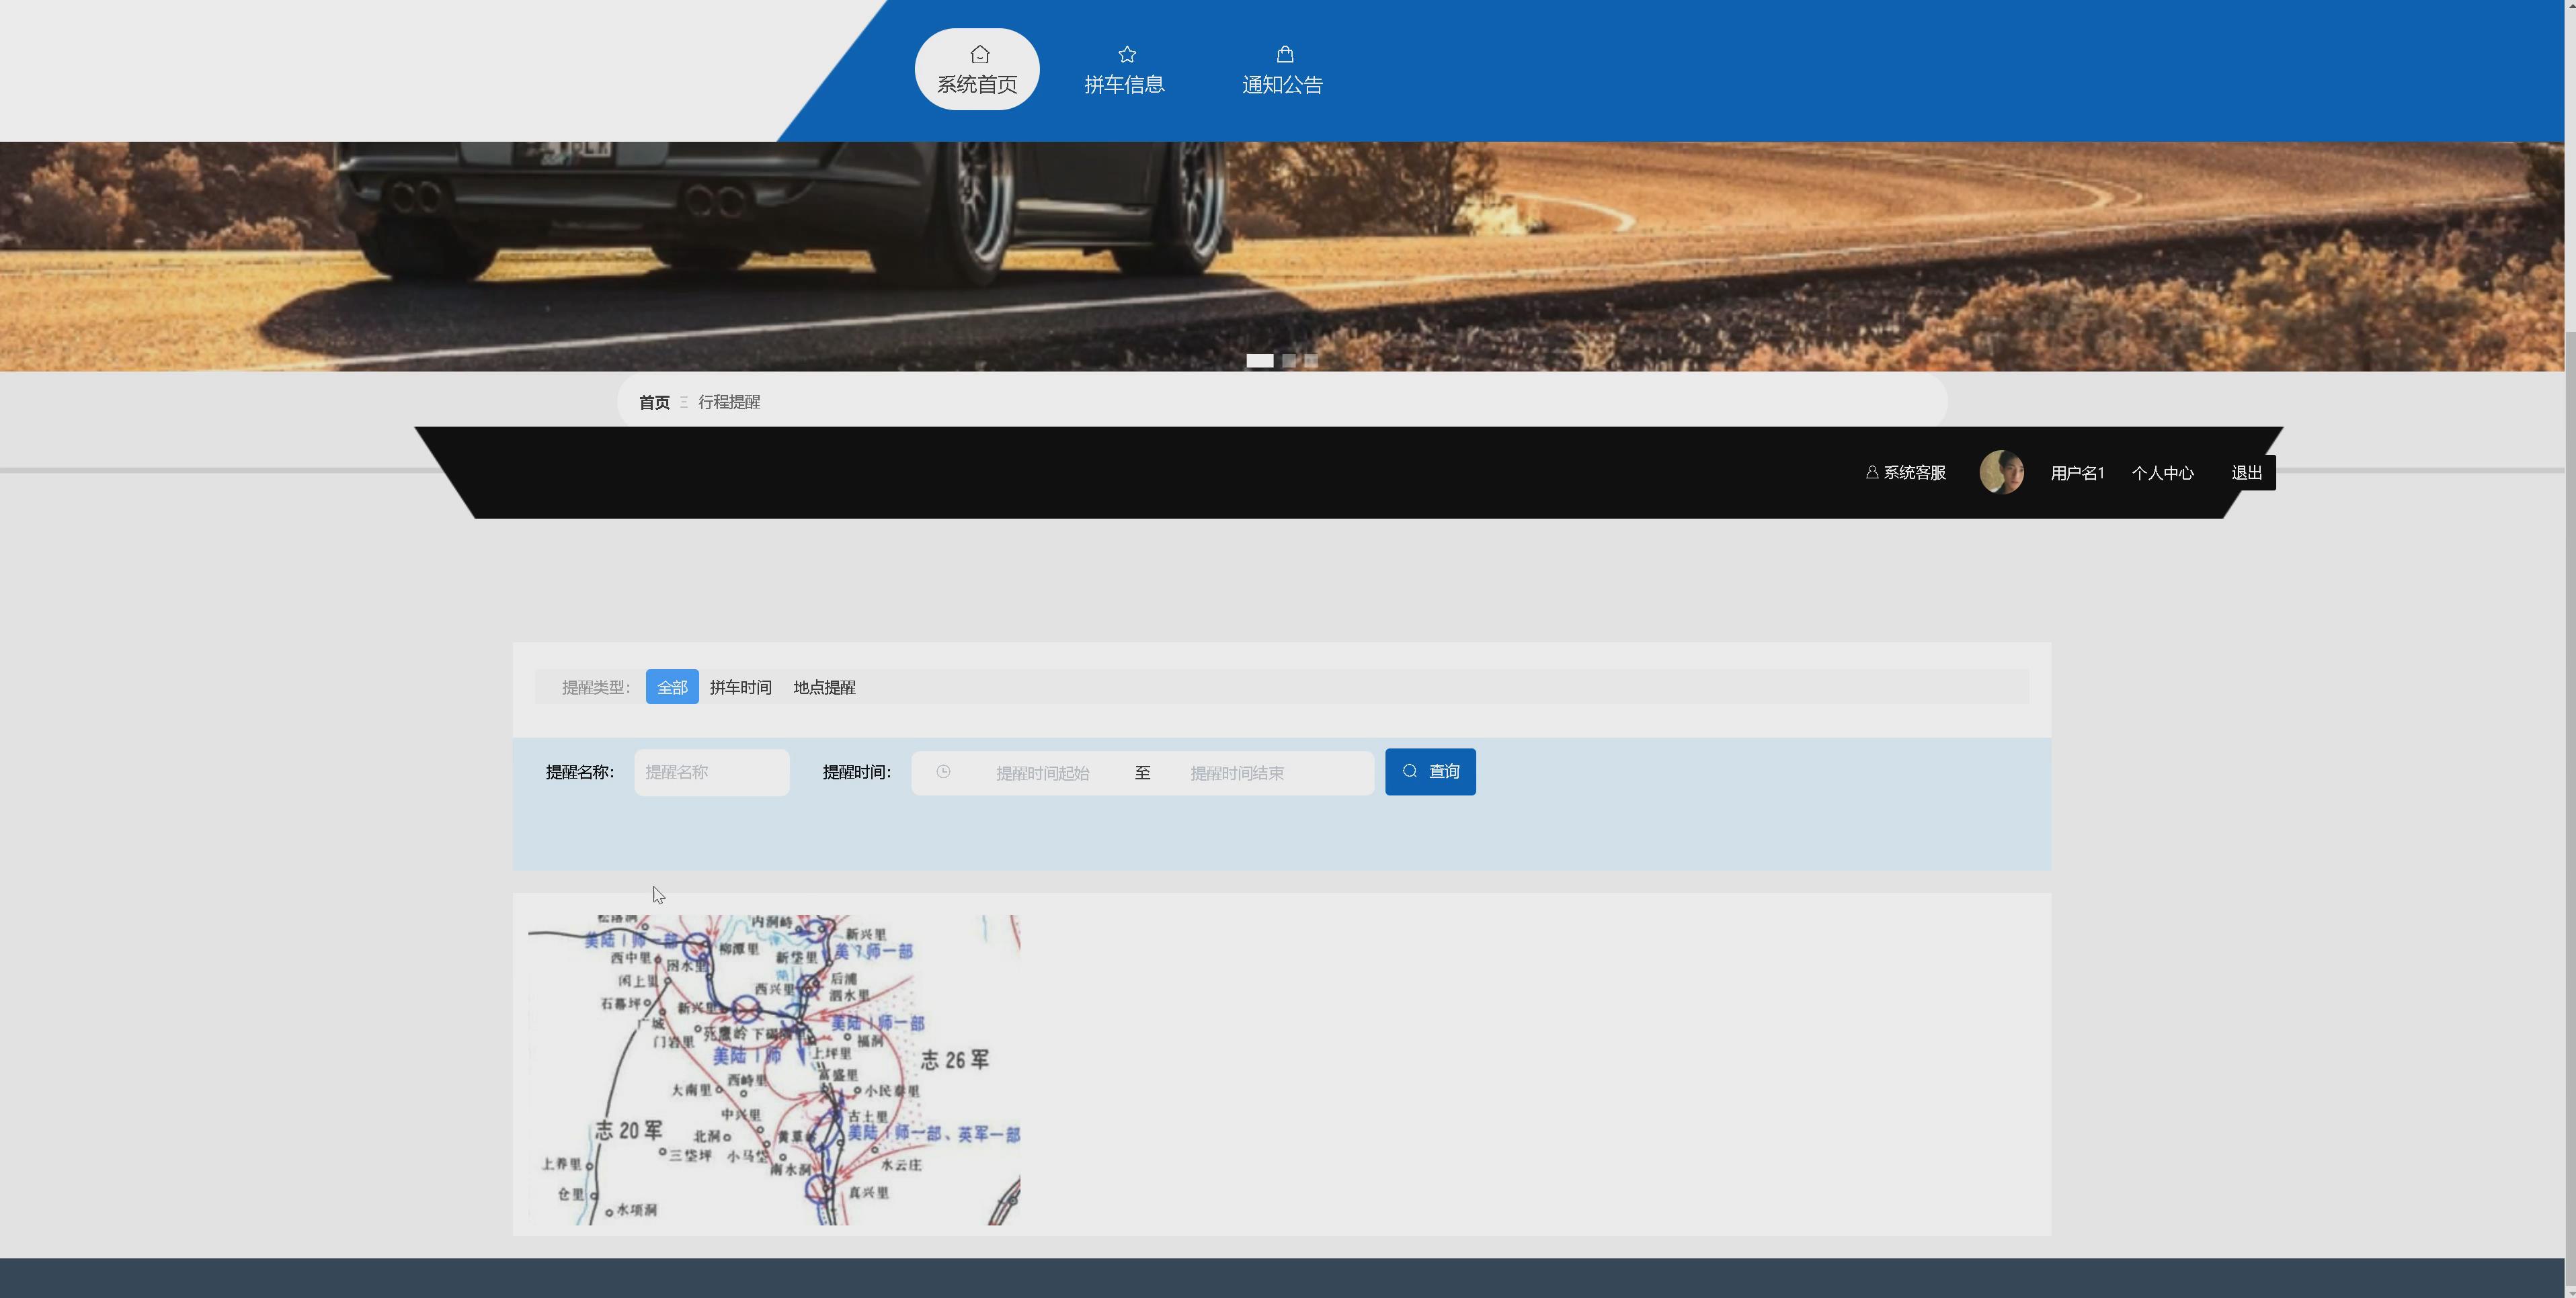Viewport: 2576px width, 1298px height.
Task: Switch to the second carousel slide indicator
Action: (1289, 361)
